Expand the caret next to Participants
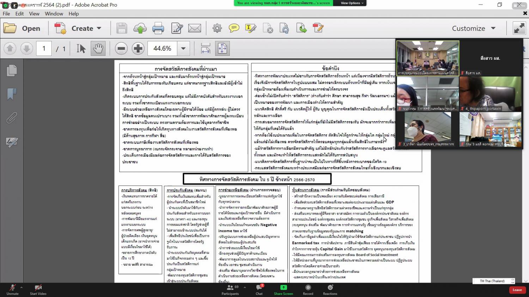 [245, 287]
